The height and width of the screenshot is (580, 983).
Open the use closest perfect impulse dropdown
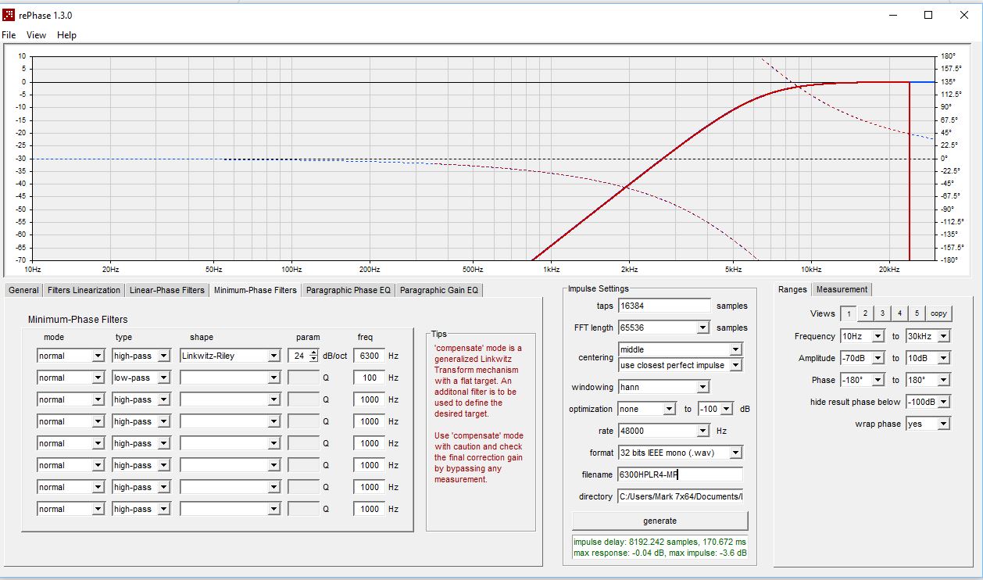click(680, 365)
